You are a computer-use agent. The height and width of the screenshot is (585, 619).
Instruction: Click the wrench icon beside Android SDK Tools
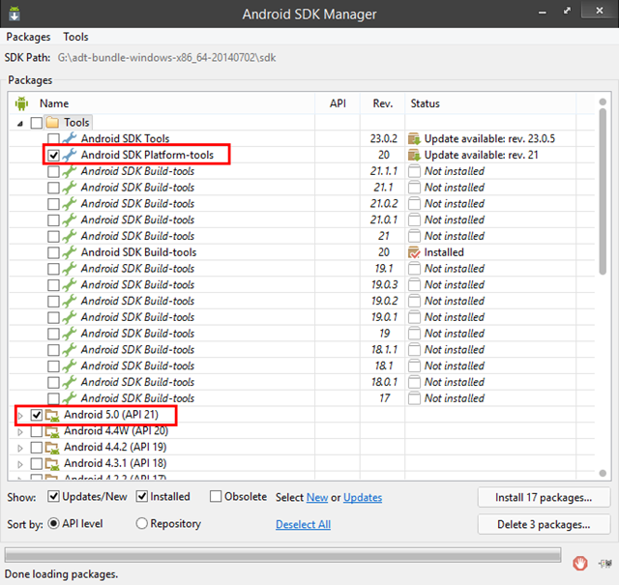(x=70, y=138)
